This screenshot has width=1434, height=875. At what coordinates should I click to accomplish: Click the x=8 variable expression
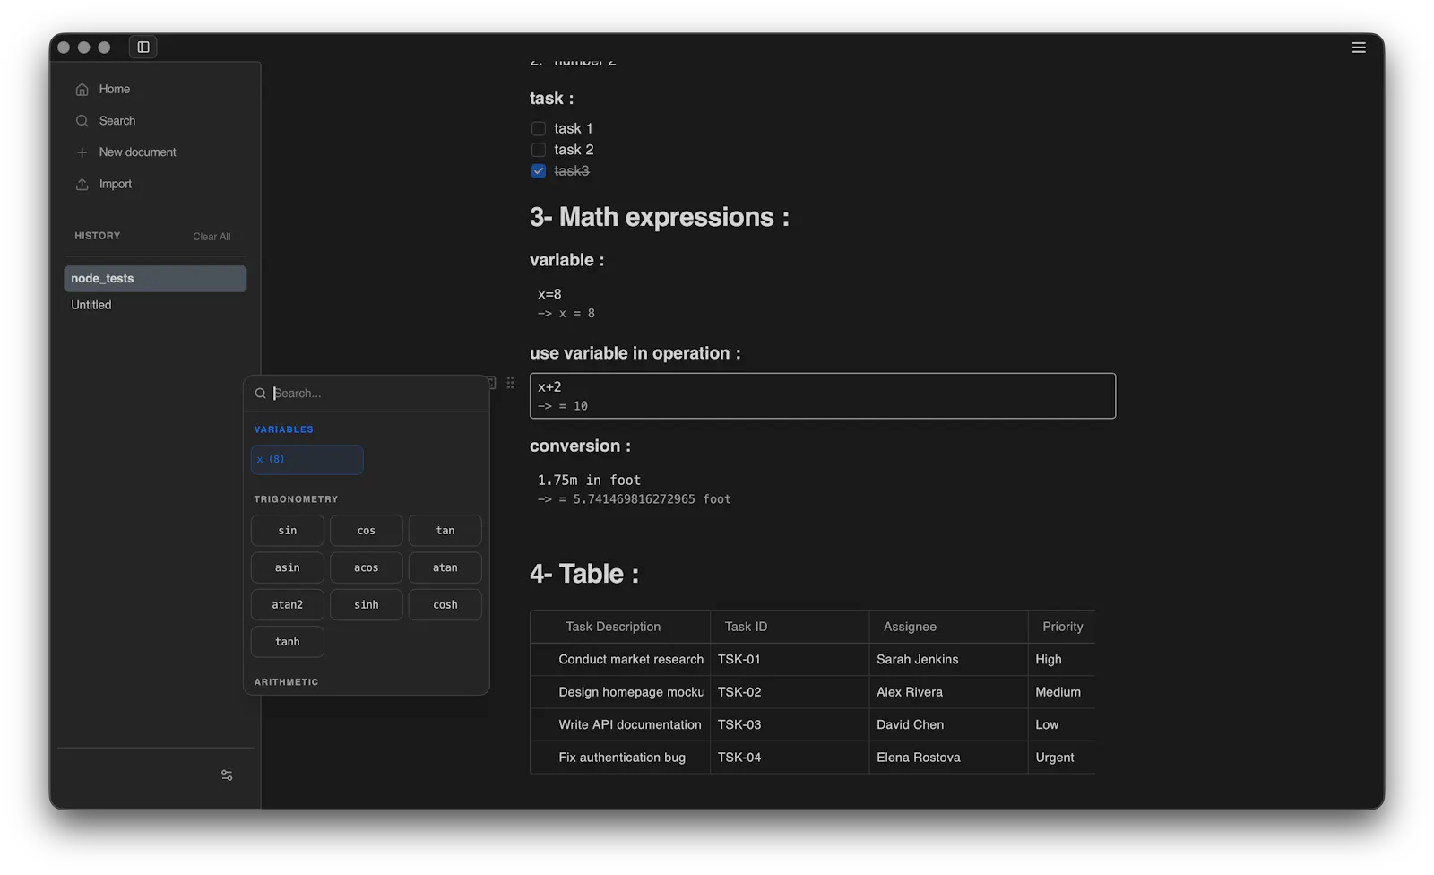(x=549, y=294)
